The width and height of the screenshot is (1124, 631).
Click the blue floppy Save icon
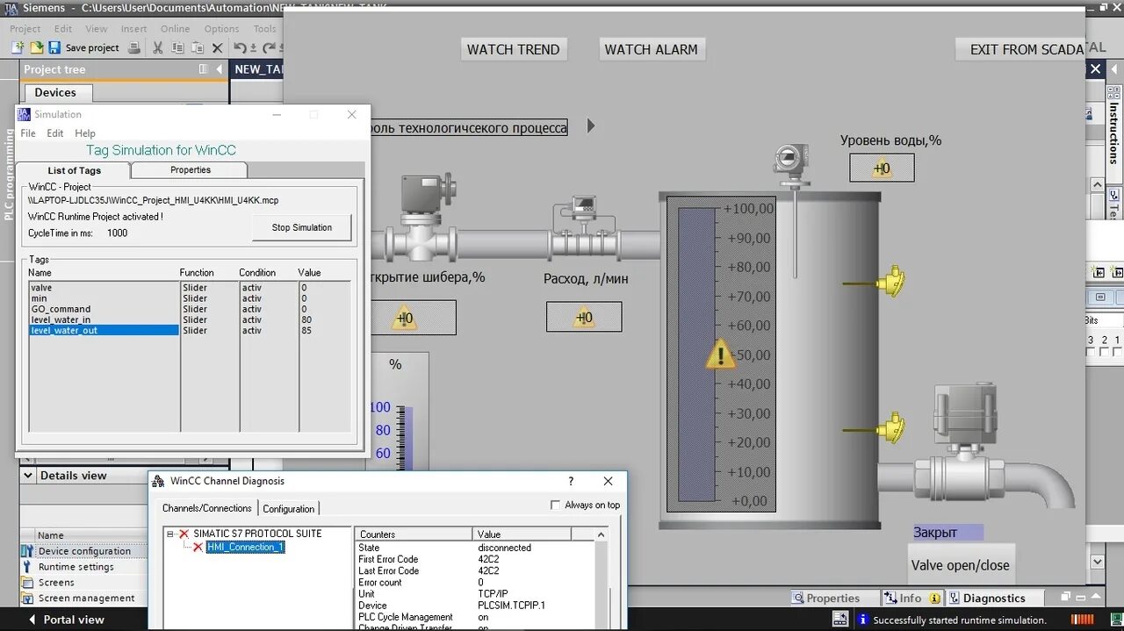coord(54,47)
